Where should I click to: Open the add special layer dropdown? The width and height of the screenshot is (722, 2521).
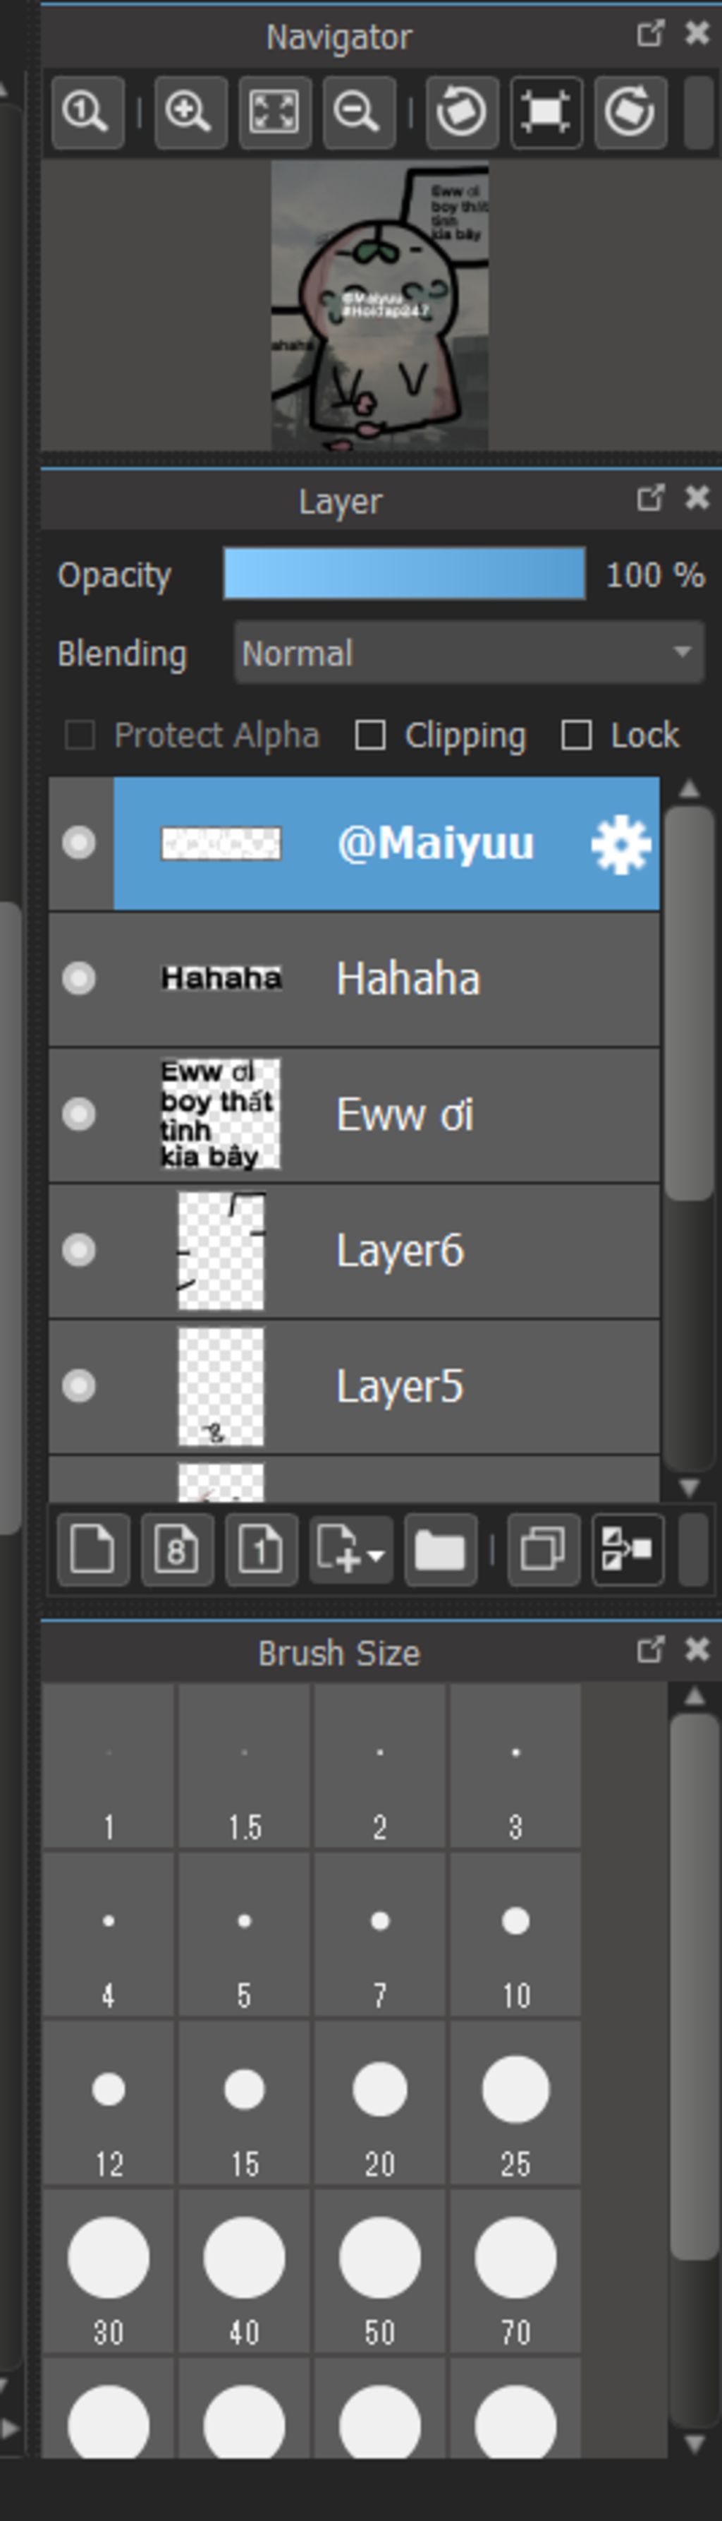coord(351,1549)
